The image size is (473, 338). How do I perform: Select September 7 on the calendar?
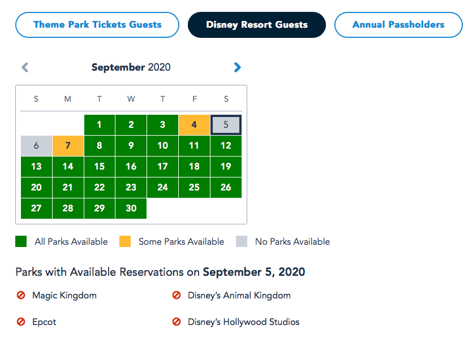[68, 146]
